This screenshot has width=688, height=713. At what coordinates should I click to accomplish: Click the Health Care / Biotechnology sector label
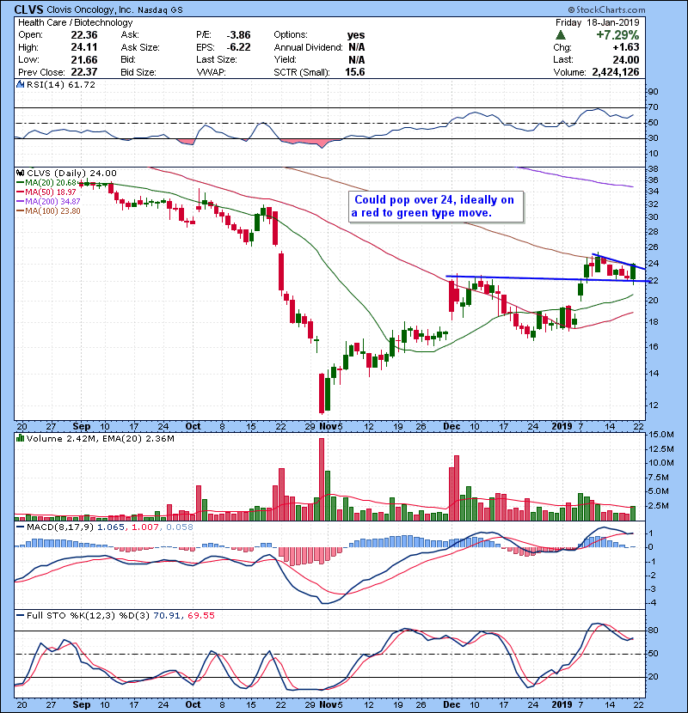pos(75,22)
